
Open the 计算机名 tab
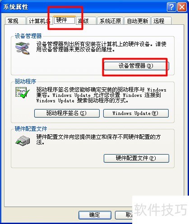click(40, 21)
